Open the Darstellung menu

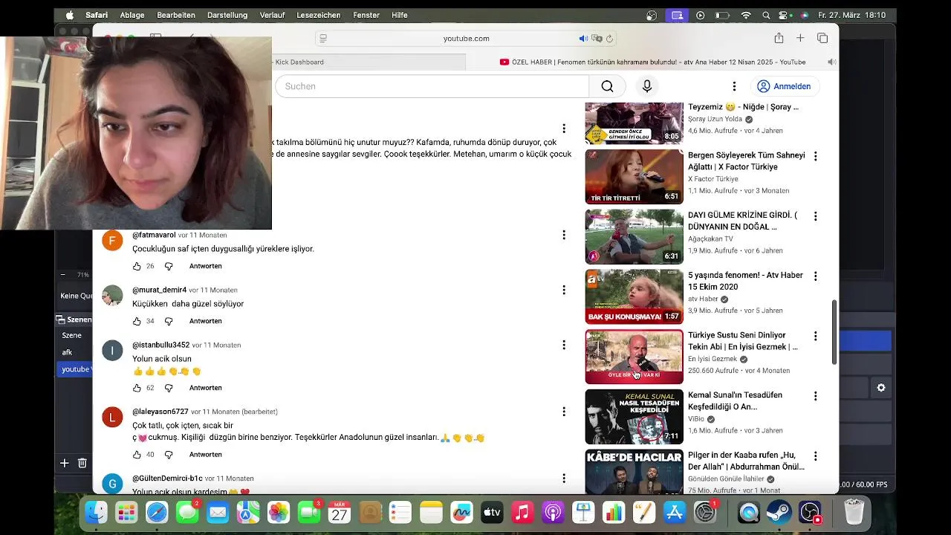227,15
